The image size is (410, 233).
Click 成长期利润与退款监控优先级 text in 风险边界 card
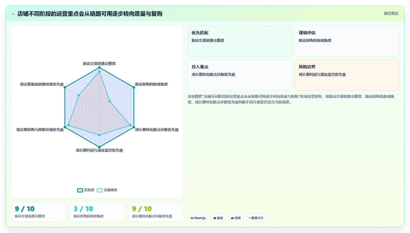pyautogui.click(x=322, y=74)
